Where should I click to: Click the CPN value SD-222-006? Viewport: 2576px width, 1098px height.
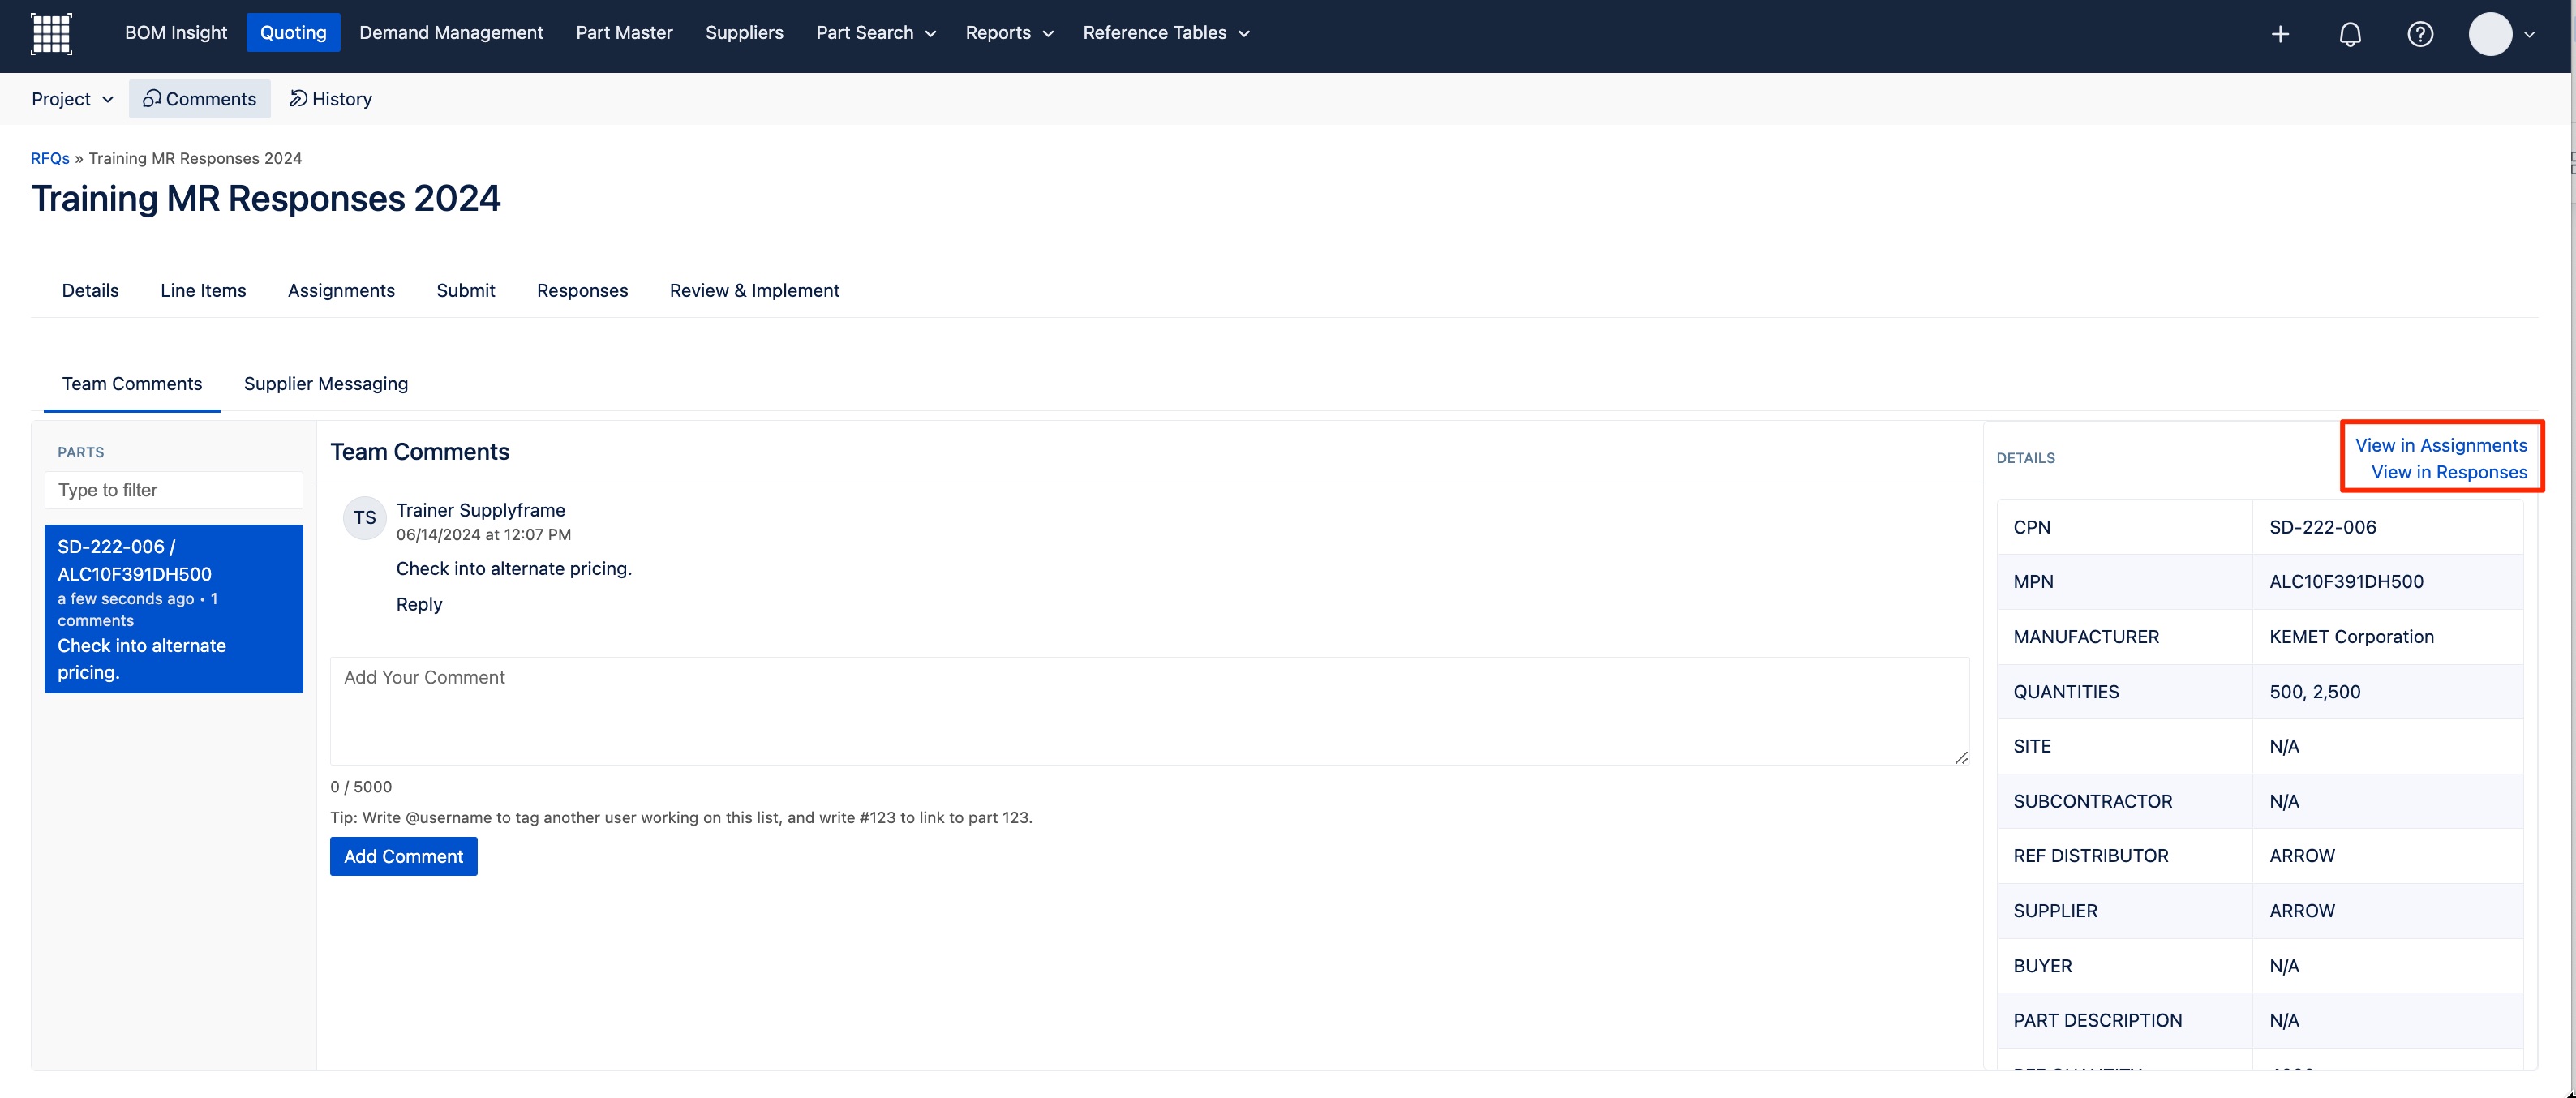pos(2323,527)
